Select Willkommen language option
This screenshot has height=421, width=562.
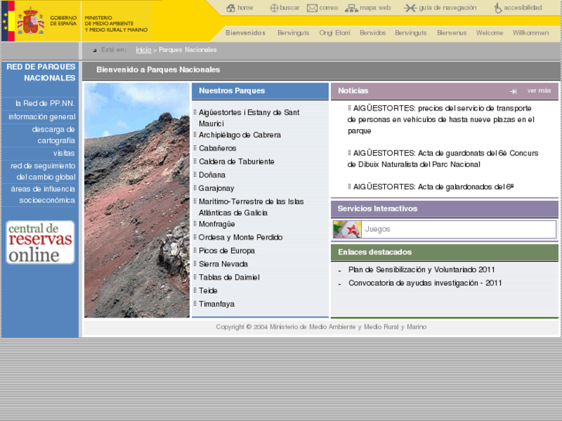(x=530, y=33)
